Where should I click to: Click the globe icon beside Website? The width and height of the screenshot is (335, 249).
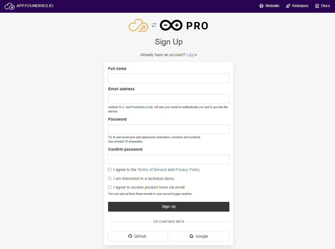261,6
